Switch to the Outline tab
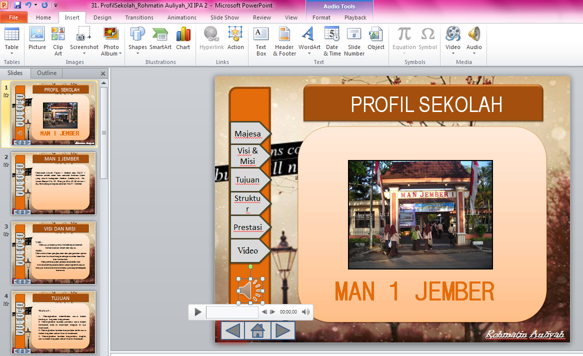 [45, 72]
